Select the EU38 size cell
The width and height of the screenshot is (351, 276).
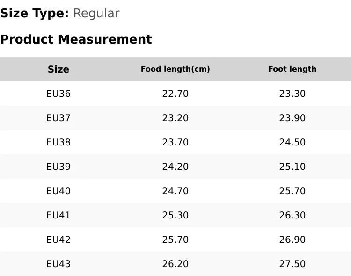58,142
